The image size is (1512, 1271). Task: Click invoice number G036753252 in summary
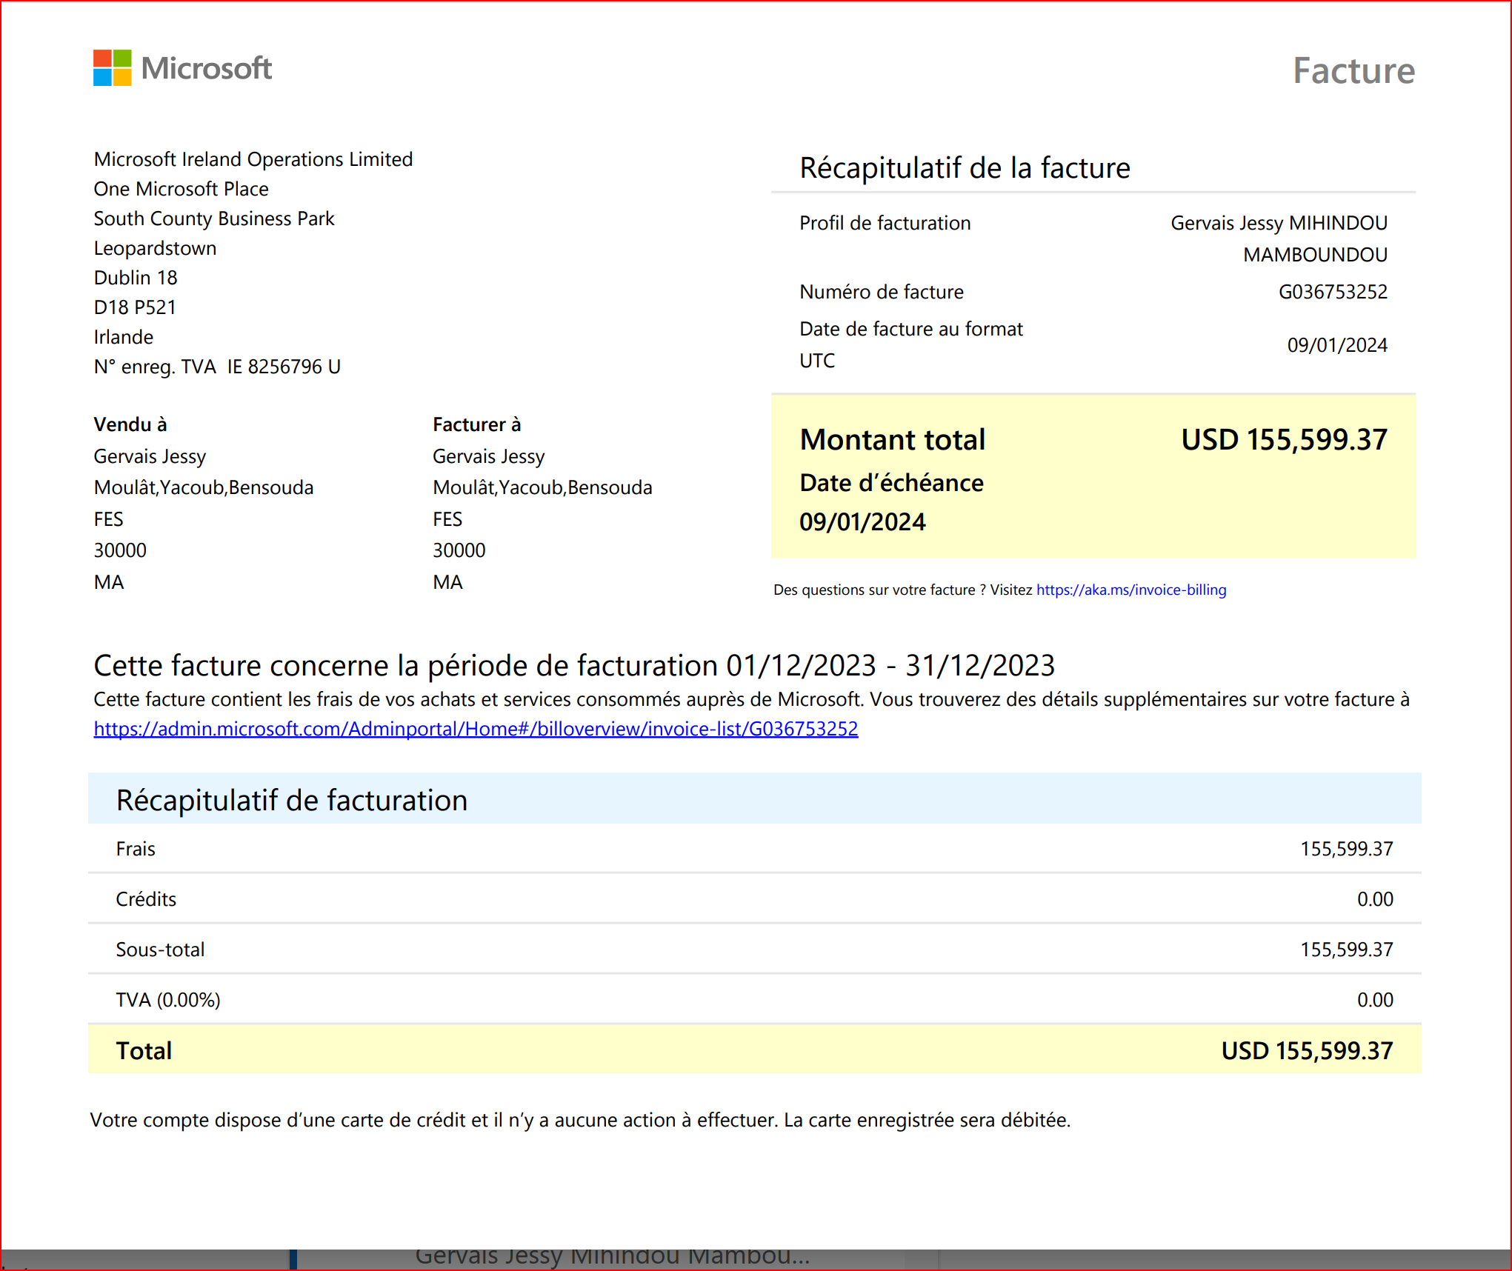(1333, 292)
